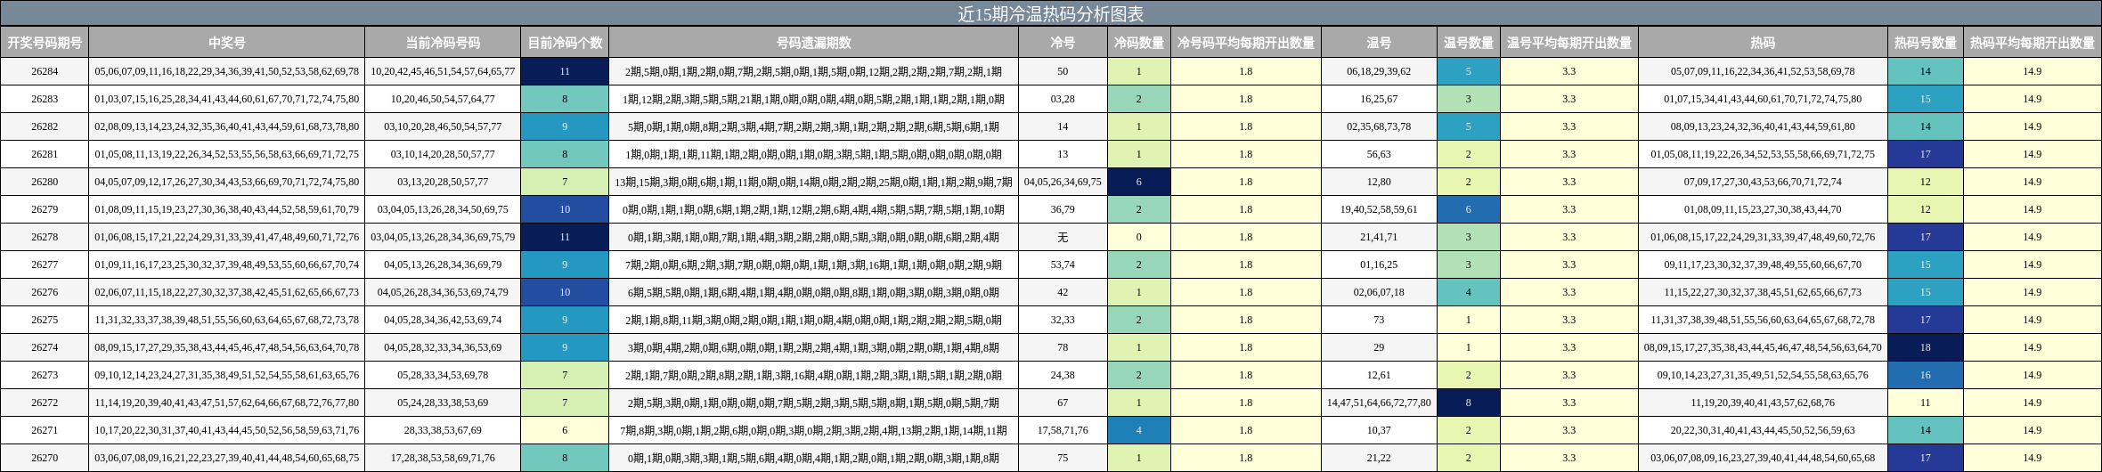Viewport: 2102px width, 472px height.
Task: Select 温号数量 value 8 in row 26272
Action: (1468, 403)
